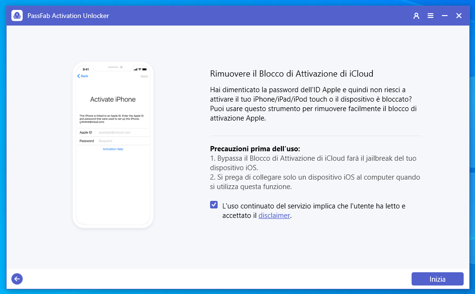Click the 'L'uso continuato del servizio' text

314,211
